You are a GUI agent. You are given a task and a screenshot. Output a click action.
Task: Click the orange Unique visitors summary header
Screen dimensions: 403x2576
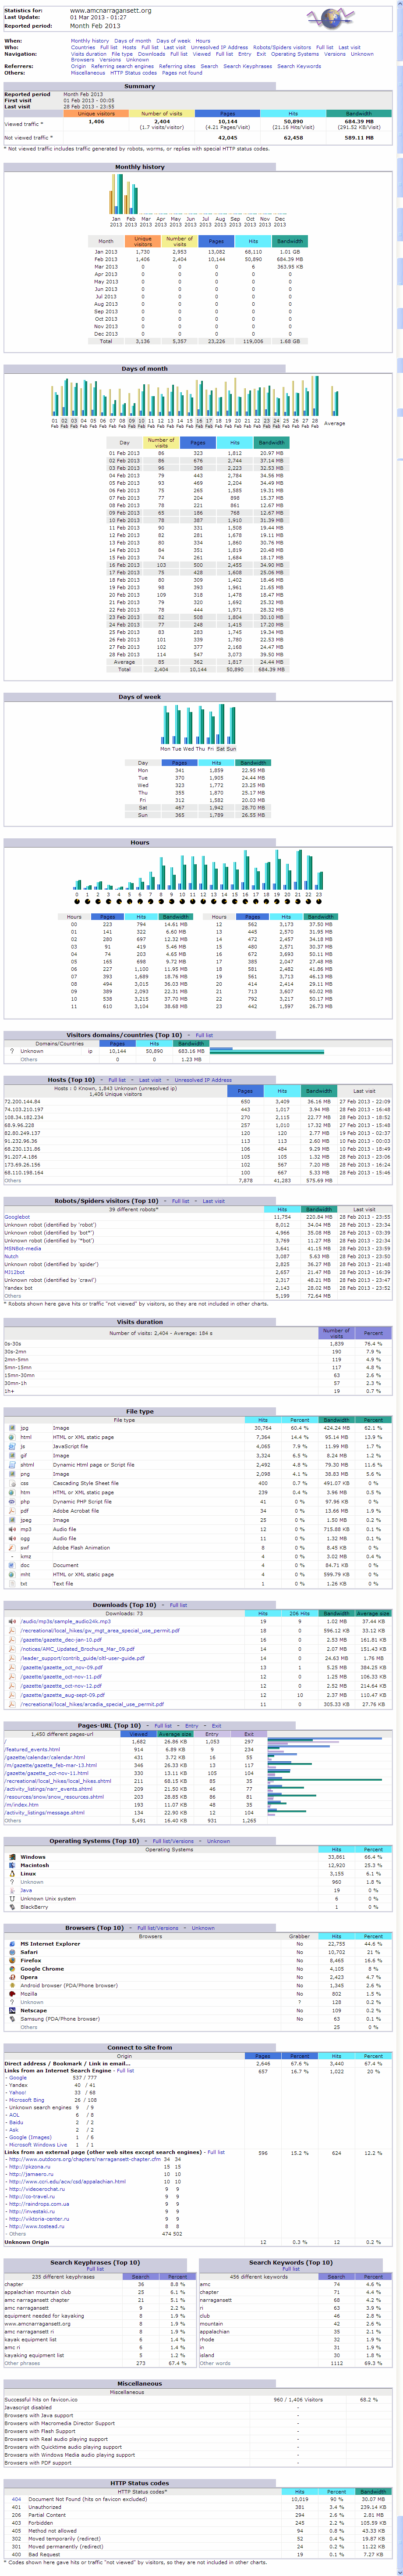click(x=96, y=114)
